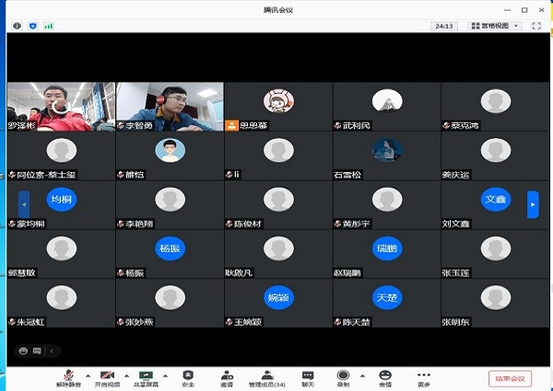553x391 pixels.
Task: Click the meeting info icon top-left
Action: tap(17, 26)
